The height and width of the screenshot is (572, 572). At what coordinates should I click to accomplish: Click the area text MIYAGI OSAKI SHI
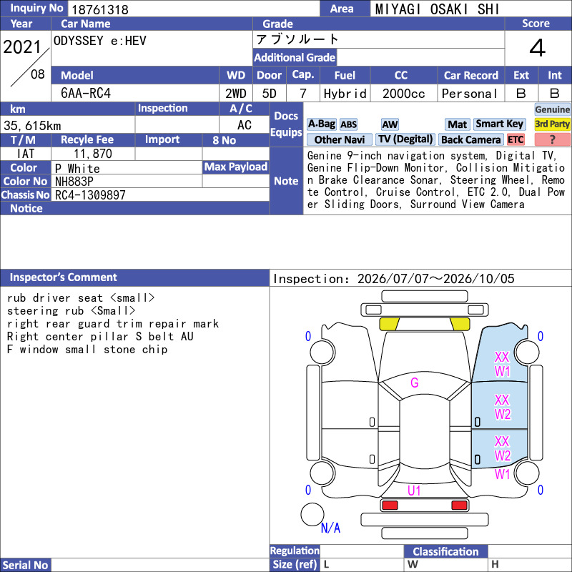(437, 9)
